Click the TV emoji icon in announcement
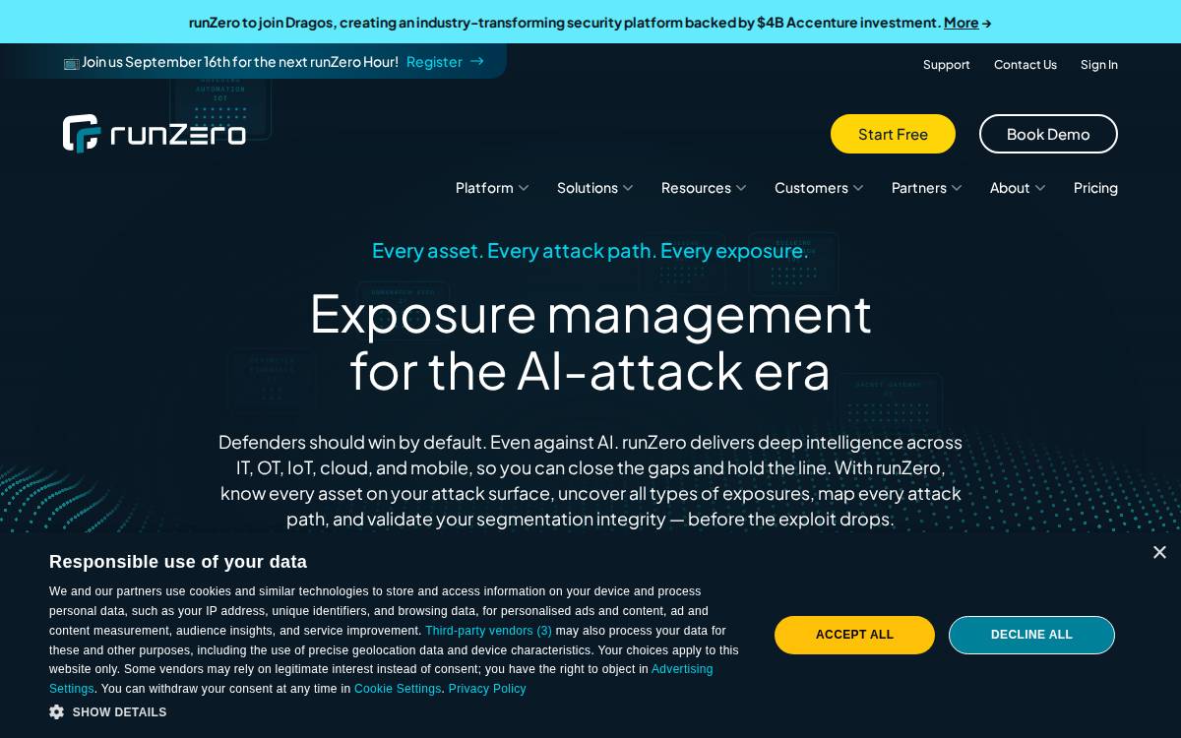This screenshot has width=1181, height=738. [x=71, y=62]
